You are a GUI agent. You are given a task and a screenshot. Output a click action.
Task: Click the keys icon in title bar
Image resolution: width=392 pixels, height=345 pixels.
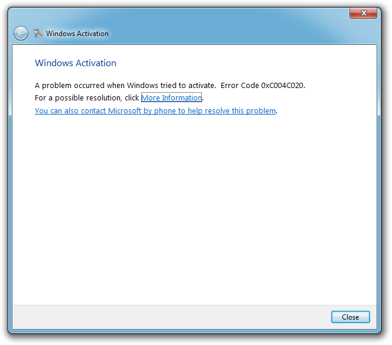[x=38, y=34]
